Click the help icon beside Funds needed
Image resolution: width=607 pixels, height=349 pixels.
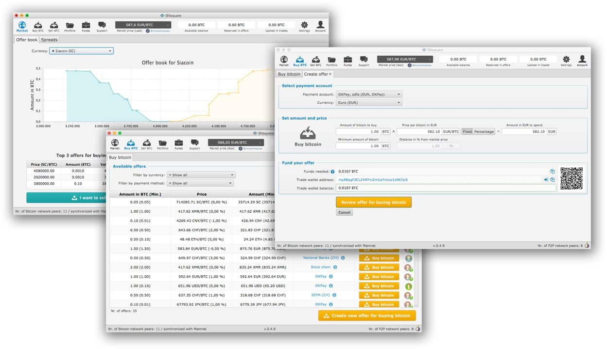click(x=333, y=171)
